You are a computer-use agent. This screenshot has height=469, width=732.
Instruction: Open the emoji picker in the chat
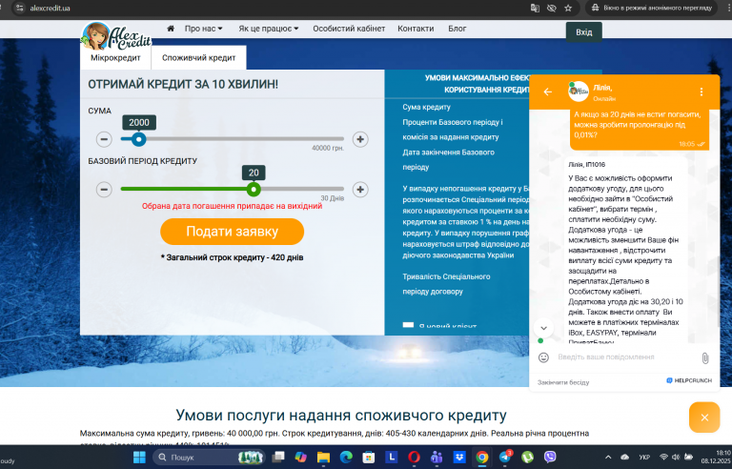click(x=543, y=357)
